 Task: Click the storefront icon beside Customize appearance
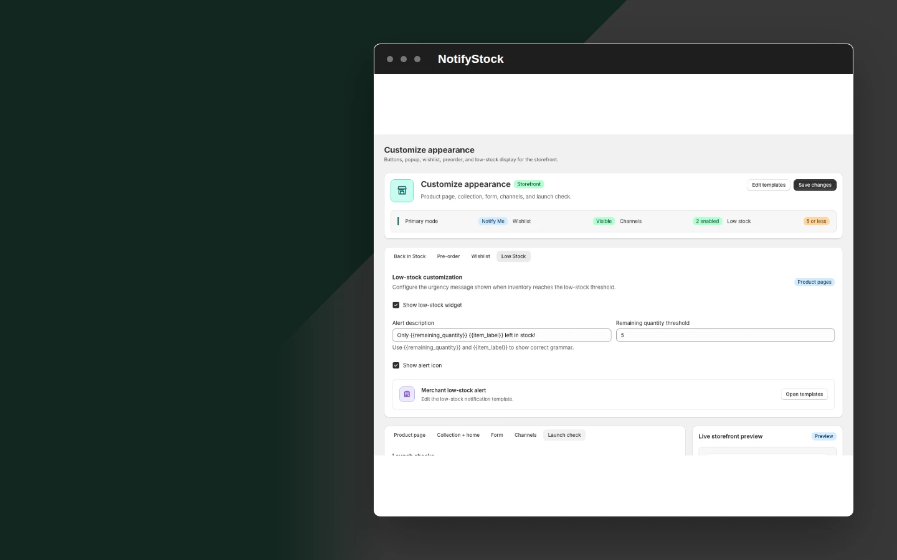pos(402,190)
